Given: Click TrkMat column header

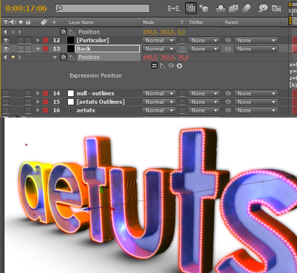Looking at the screenshot, I should (196, 22).
